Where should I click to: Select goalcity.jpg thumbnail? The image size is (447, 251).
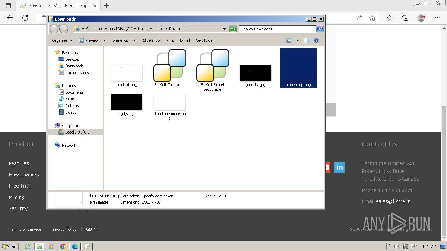(x=255, y=73)
